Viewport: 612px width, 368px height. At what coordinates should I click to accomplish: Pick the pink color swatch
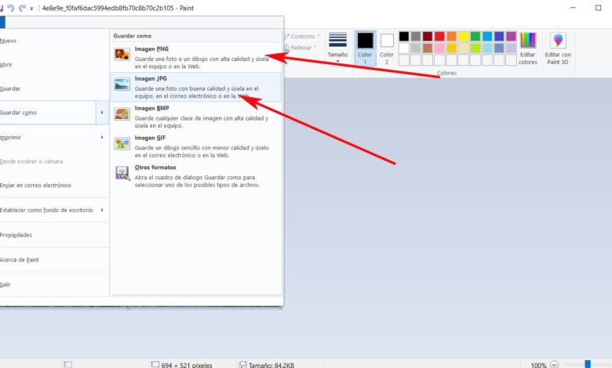439,48
